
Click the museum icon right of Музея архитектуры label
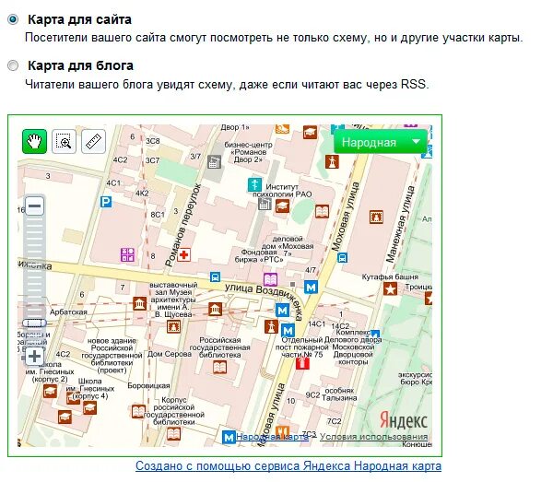215,310
